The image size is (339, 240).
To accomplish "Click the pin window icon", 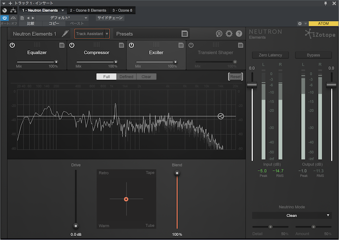I will click(326, 3).
